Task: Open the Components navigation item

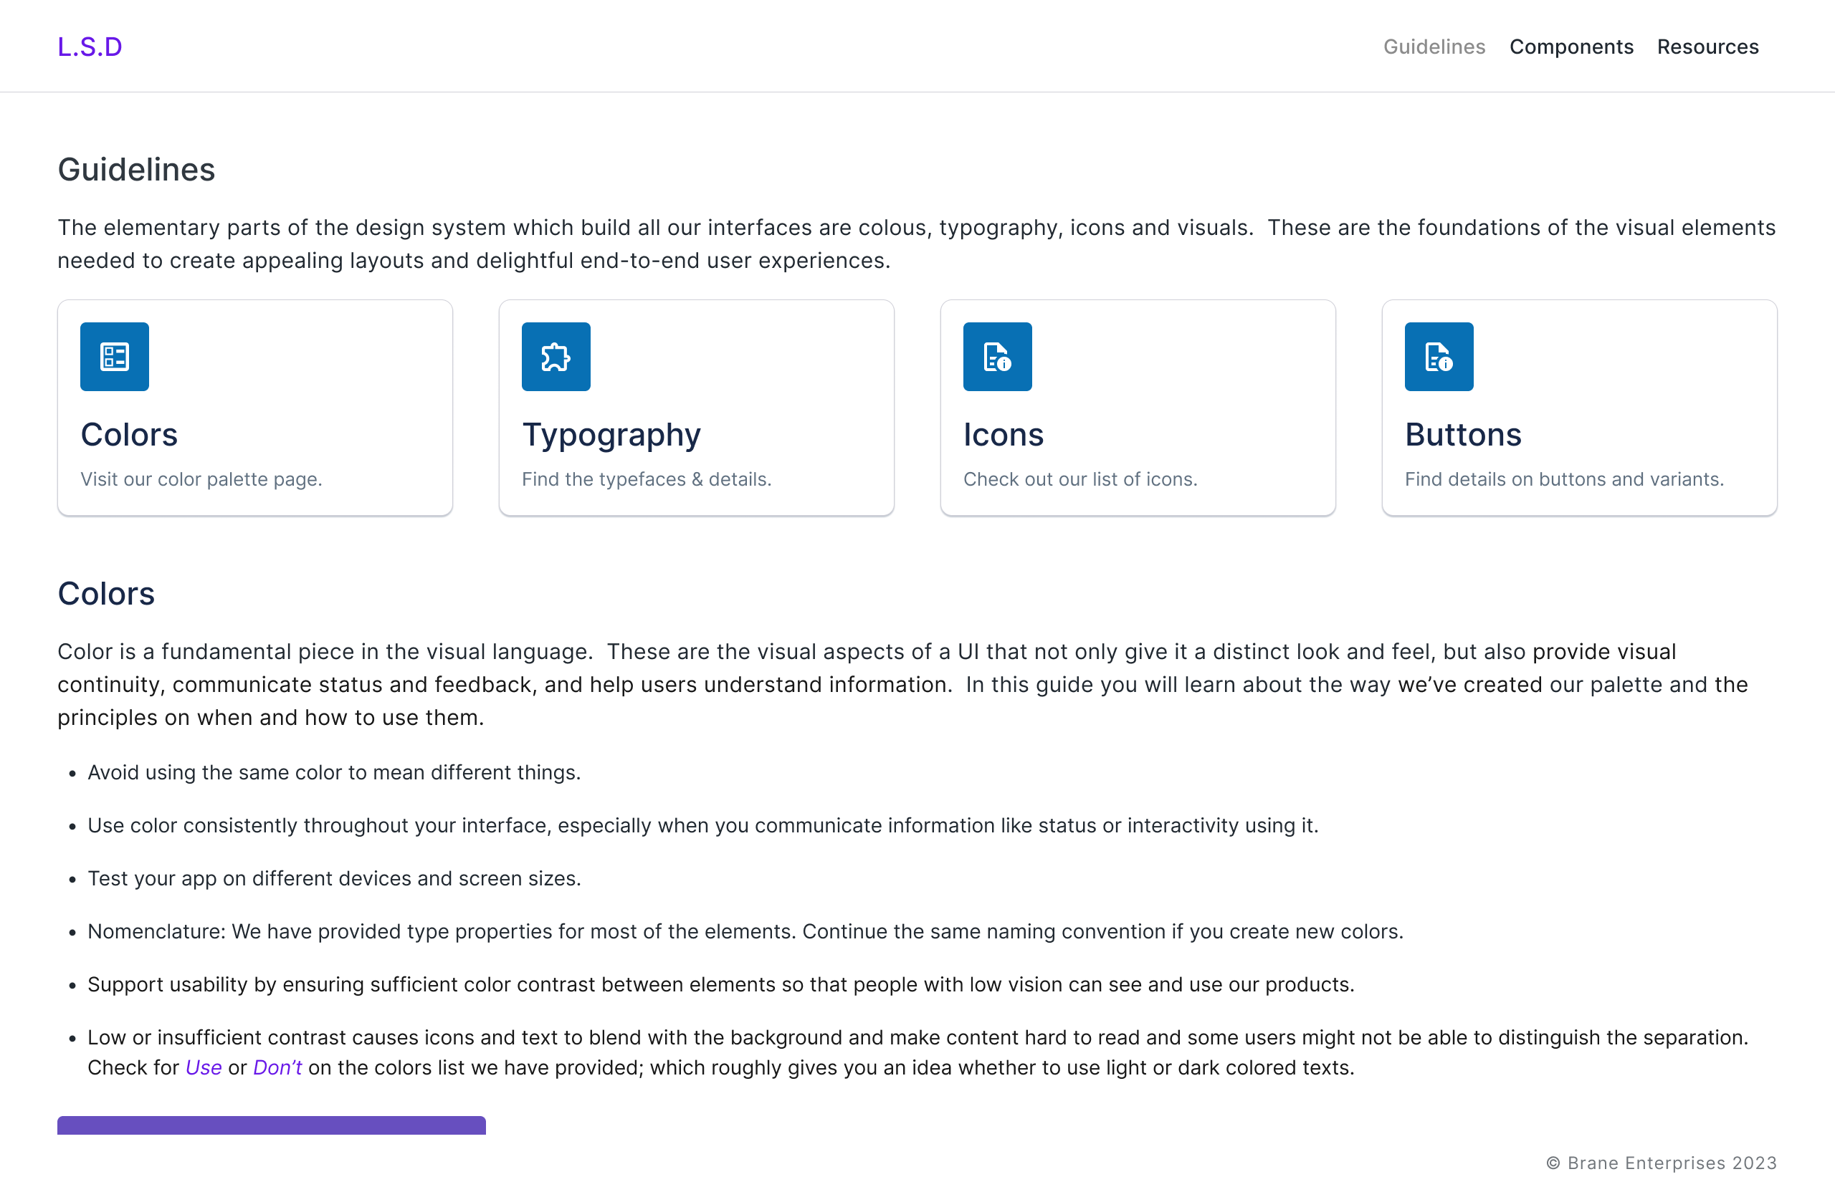Action: click(1571, 47)
